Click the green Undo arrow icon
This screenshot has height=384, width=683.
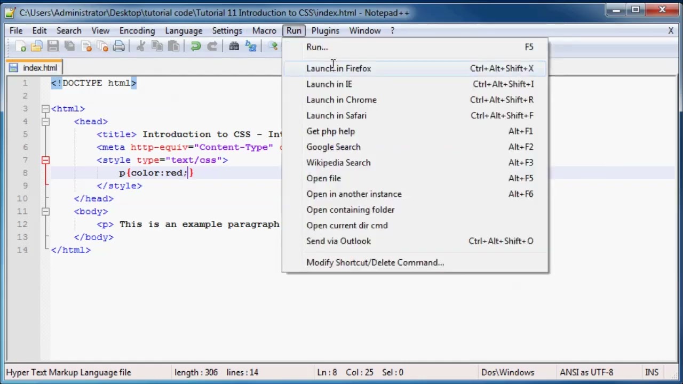coord(196,47)
